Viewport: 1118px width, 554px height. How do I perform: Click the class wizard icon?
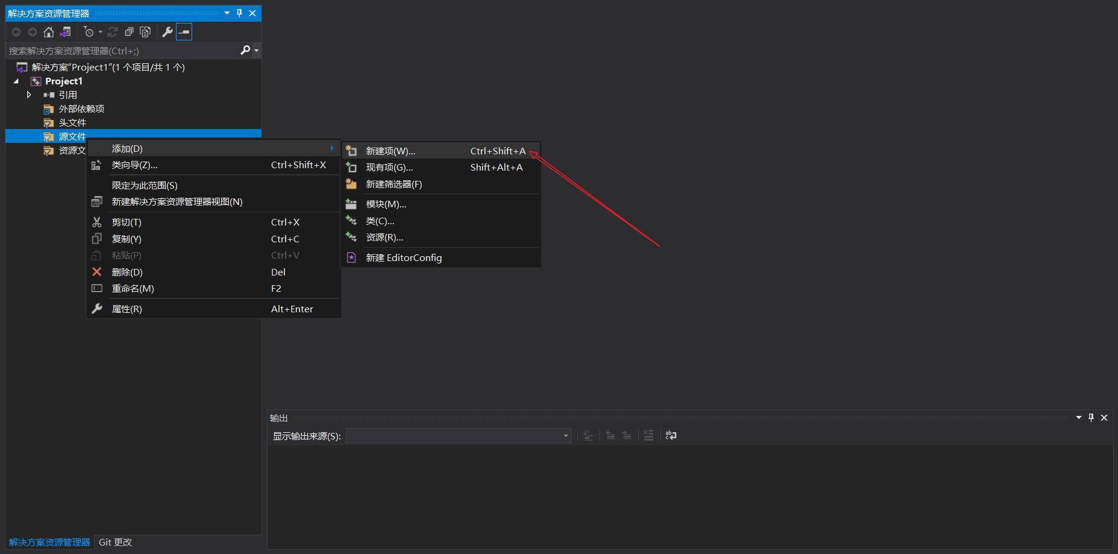96,165
